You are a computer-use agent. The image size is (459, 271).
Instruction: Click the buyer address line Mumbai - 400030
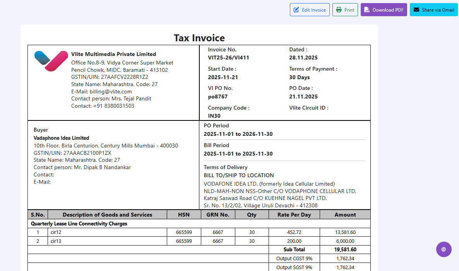(x=106, y=146)
